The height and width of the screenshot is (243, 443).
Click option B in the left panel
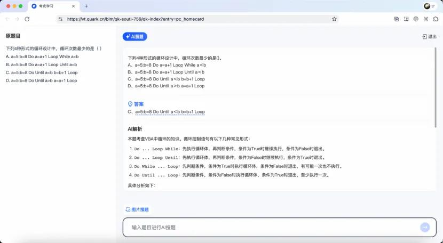click(x=41, y=64)
